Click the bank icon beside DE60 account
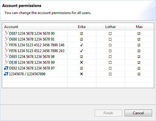The width and height of the screenshot is (156, 121). coord(6,39)
